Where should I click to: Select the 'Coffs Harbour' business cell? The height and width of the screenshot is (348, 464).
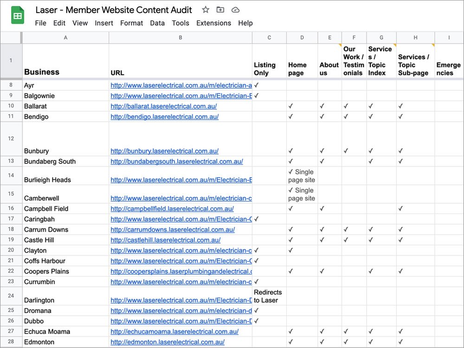(x=66, y=261)
